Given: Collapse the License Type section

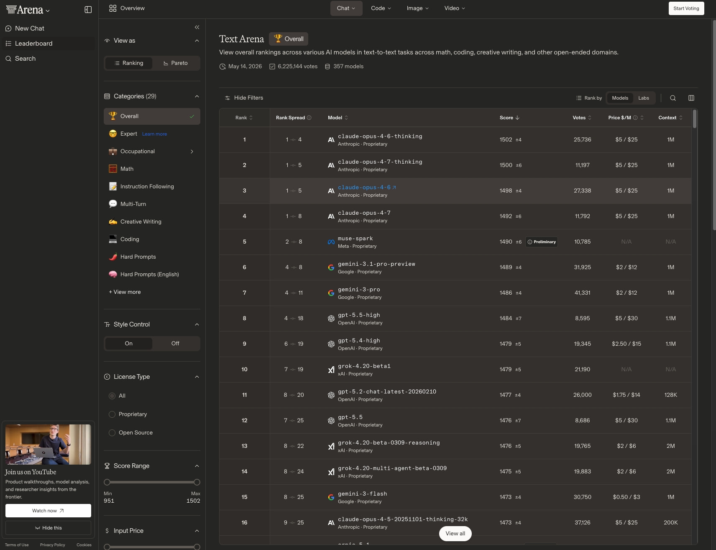Looking at the screenshot, I should click(197, 377).
